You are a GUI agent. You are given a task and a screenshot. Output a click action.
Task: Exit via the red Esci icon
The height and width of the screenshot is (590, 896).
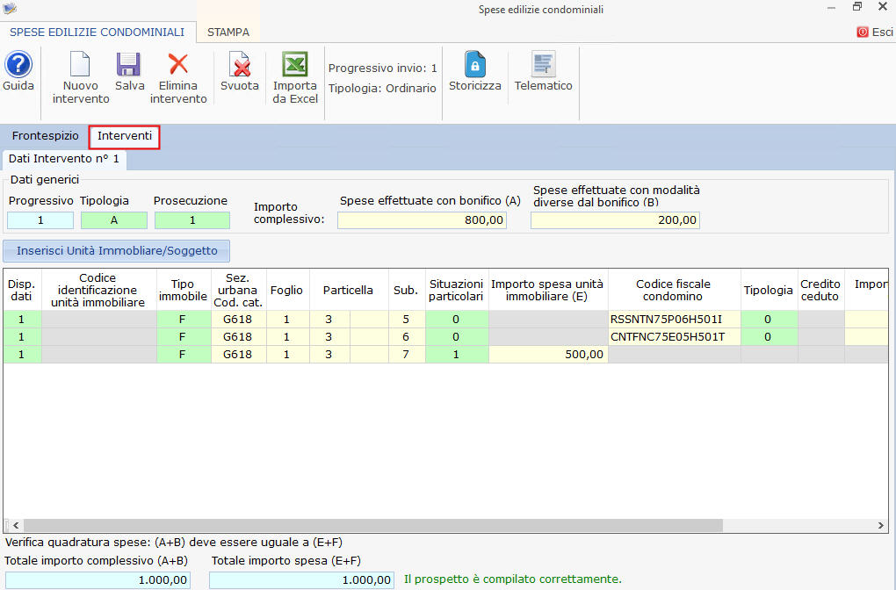coord(874,32)
